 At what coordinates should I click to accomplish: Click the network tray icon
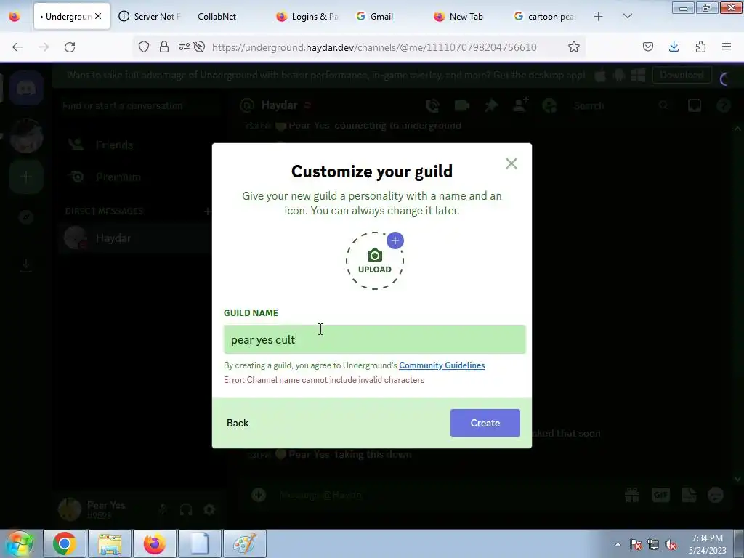653,544
